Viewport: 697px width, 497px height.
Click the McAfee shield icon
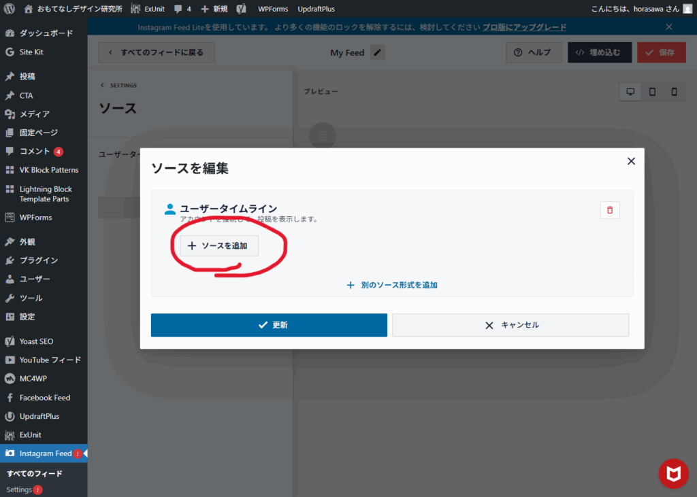coord(673,473)
